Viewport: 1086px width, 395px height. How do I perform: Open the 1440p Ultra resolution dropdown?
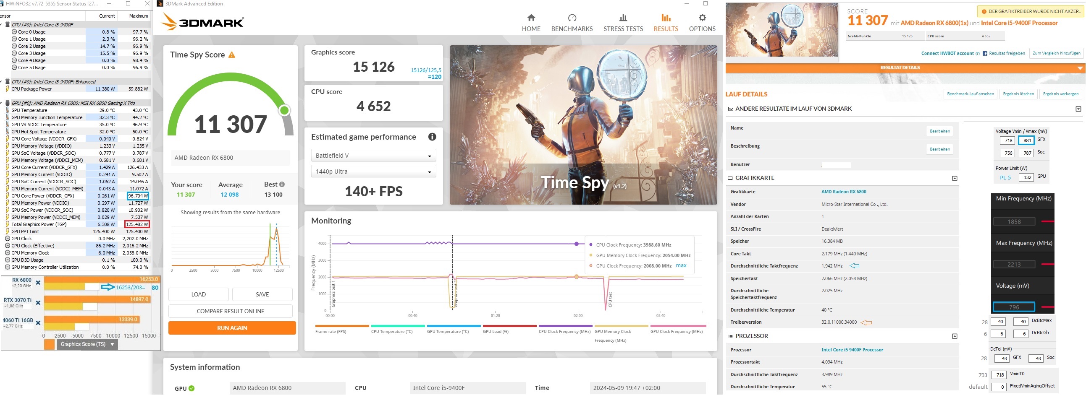tap(373, 172)
